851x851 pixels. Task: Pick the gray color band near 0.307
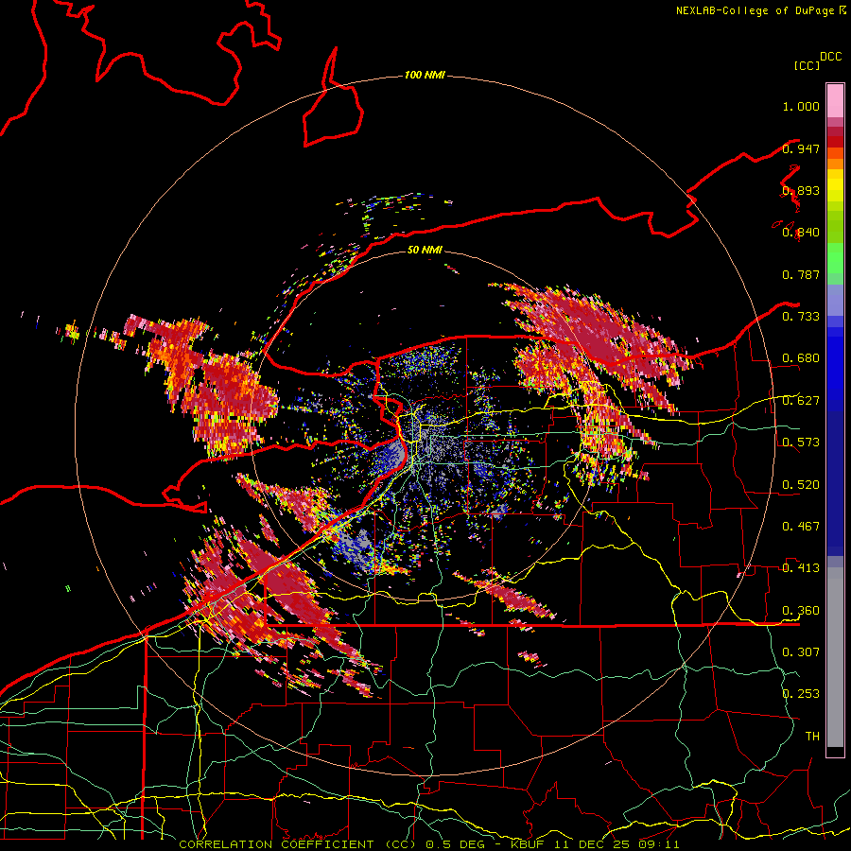835,657
